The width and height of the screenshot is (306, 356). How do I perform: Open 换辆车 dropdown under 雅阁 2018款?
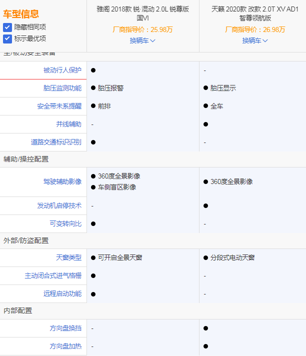point(142,40)
